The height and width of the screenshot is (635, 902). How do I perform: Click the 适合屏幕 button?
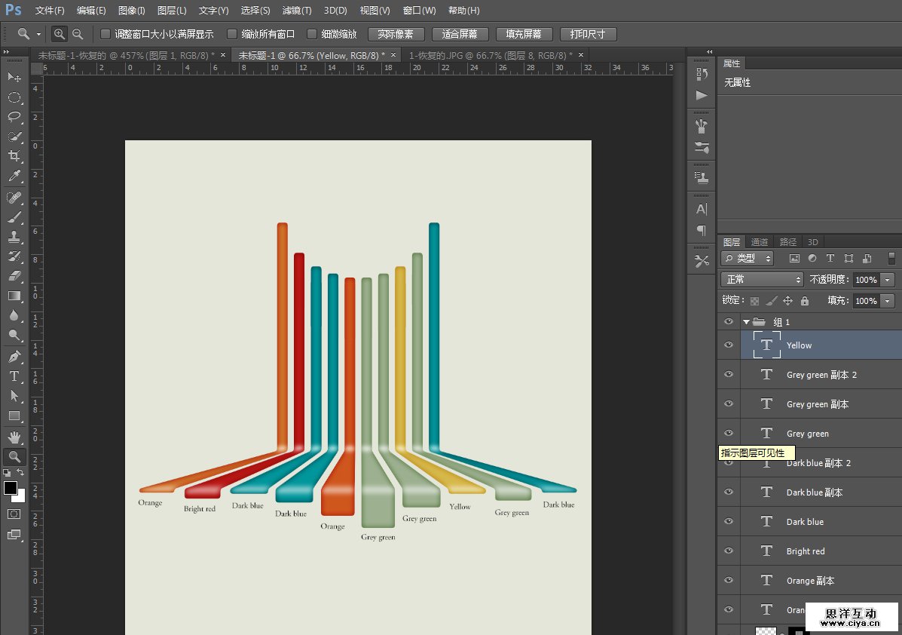tap(460, 35)
